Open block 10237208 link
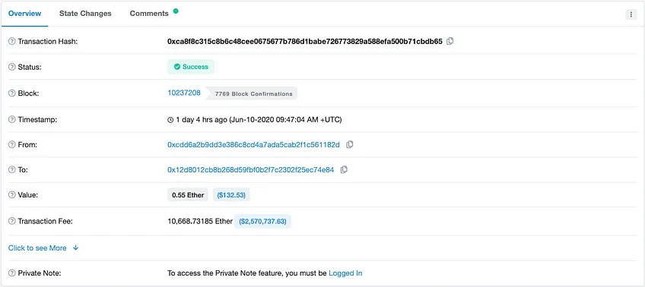 click(184, 93)
